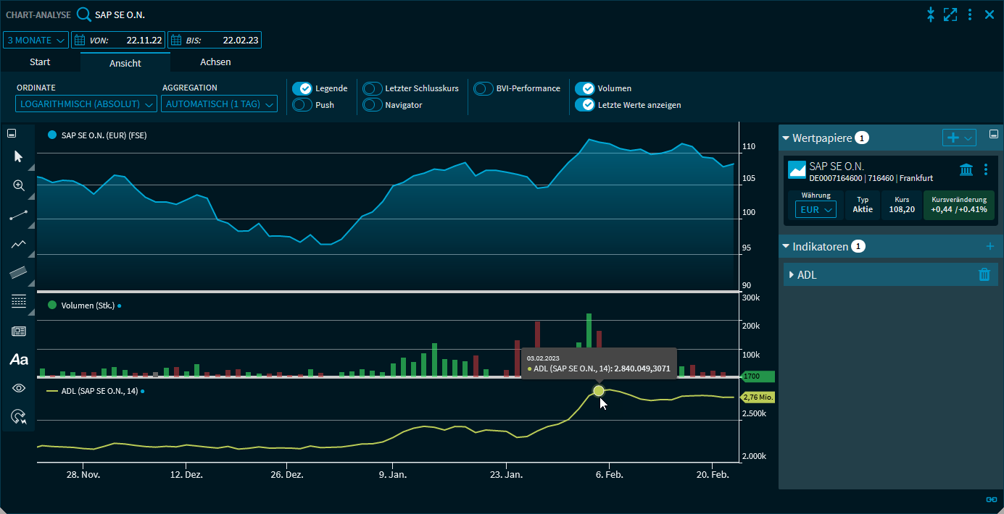Screen dimensions: 1004x514
Task: Click the exchange bank icon for SAP
Action: click(966, 169)
